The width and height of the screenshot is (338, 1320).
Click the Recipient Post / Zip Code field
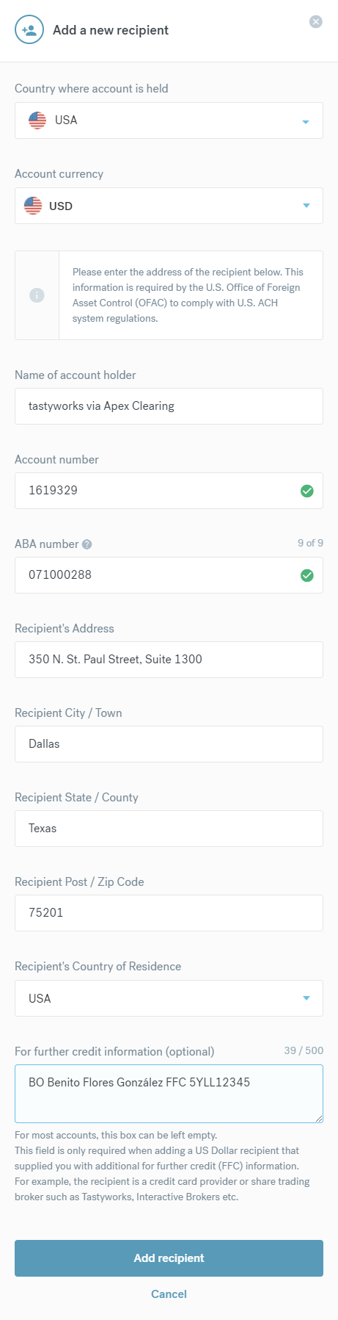click(x=169, y=913)
